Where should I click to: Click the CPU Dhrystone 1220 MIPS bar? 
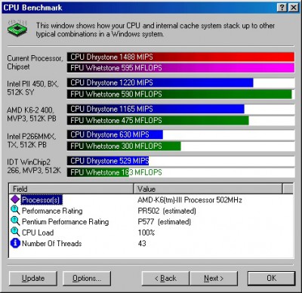(160, 82)
